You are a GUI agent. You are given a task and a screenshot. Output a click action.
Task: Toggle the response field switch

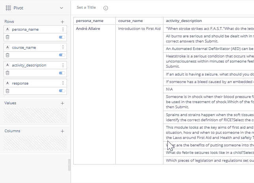pyautogui.click(x=62, y=91)
